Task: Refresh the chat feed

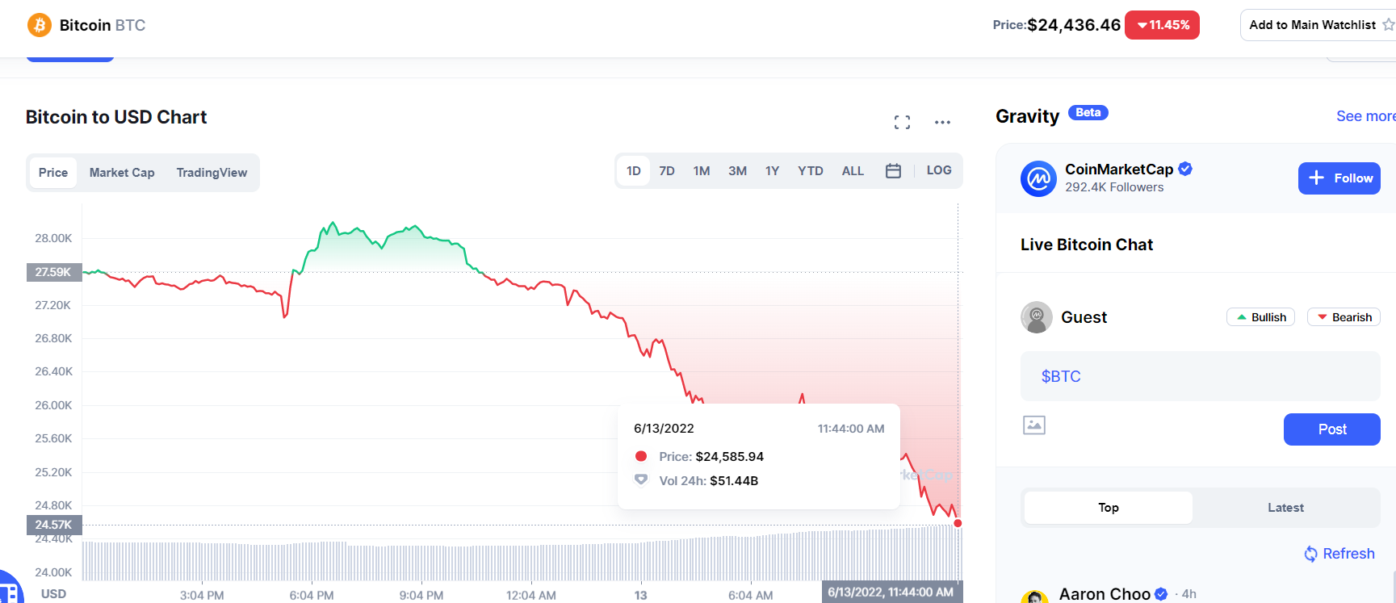Action: (1339, 554)
